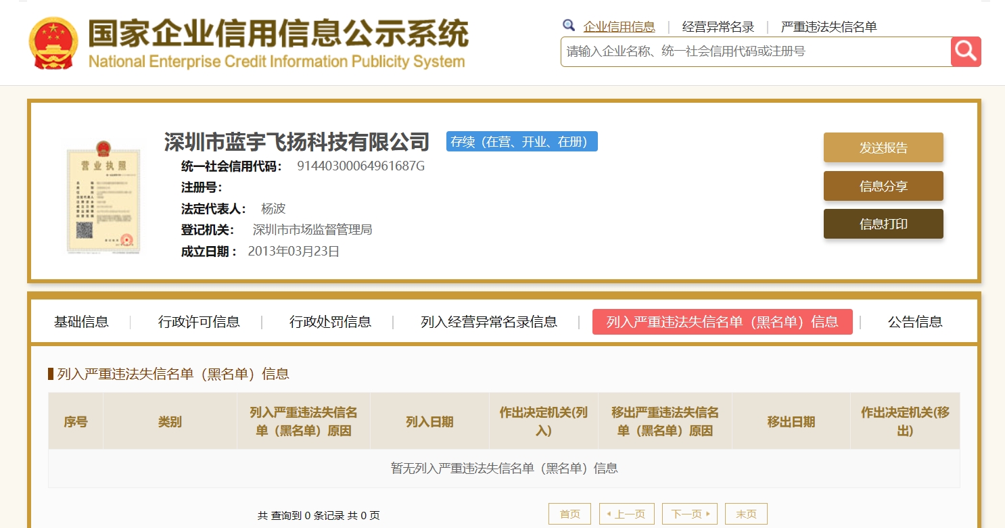Viewport: 1005px width, 528px height.
Task: Click the red magnifier search button
Action: 966,51
